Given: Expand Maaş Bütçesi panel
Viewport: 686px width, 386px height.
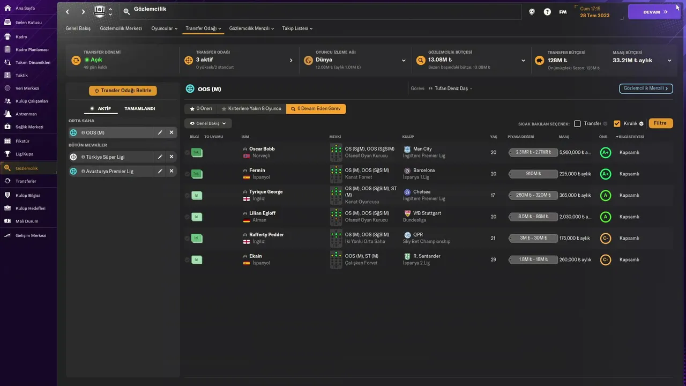Looking at the screenshot, I should pos(669,61).
